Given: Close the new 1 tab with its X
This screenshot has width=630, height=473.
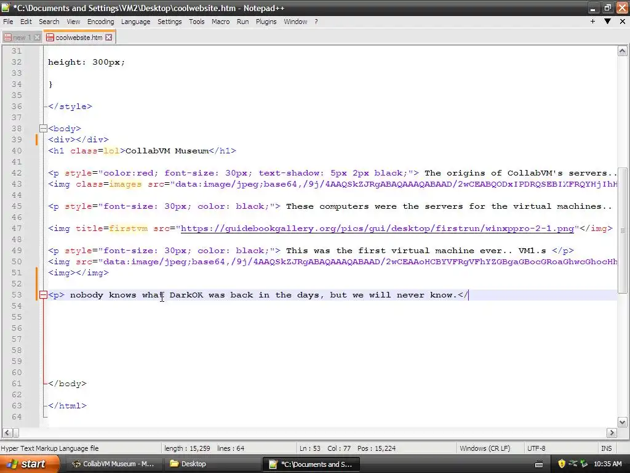Looking at the screenshot, I should click(37, 38).
